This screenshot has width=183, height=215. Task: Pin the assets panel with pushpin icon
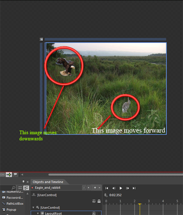tap(24, 182)
